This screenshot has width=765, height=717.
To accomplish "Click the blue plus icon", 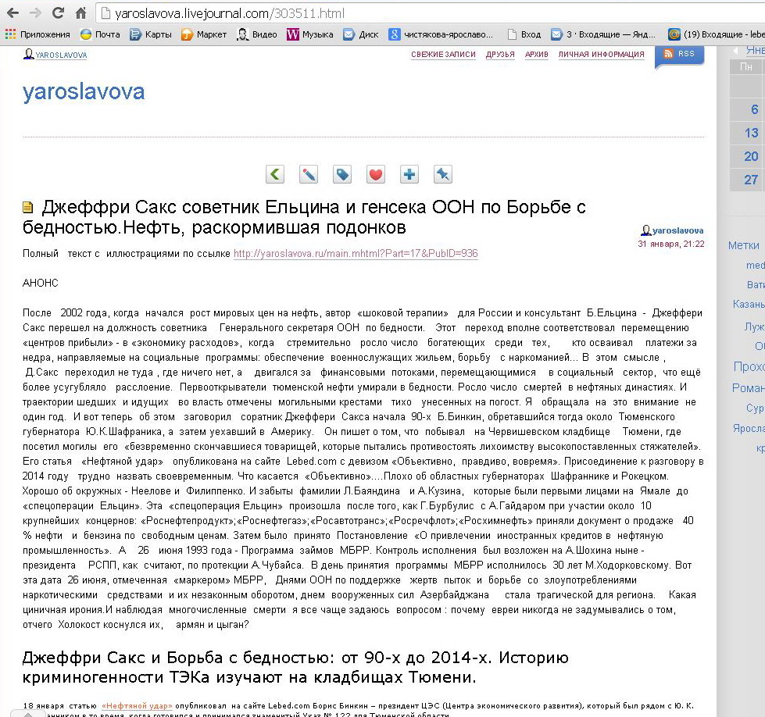I will [x=409, y=174].
